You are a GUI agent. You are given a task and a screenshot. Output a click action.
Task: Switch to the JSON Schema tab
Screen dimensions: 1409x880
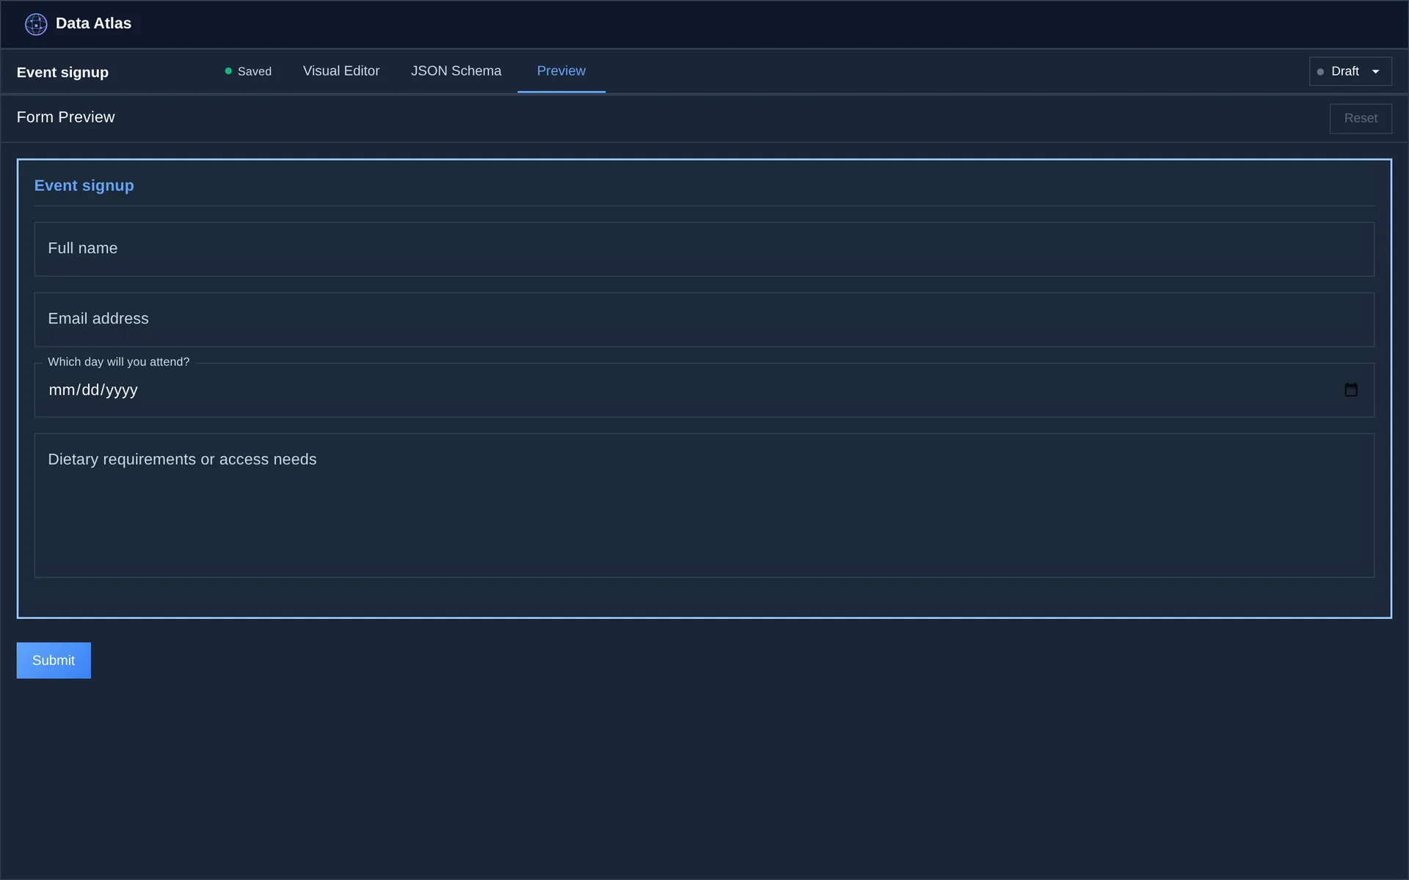point(456,71)
